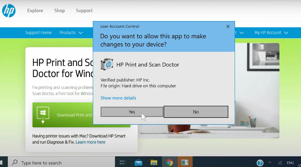Expand the My HP Account dropdown
The image size is (301, 167).
(271, 33)
